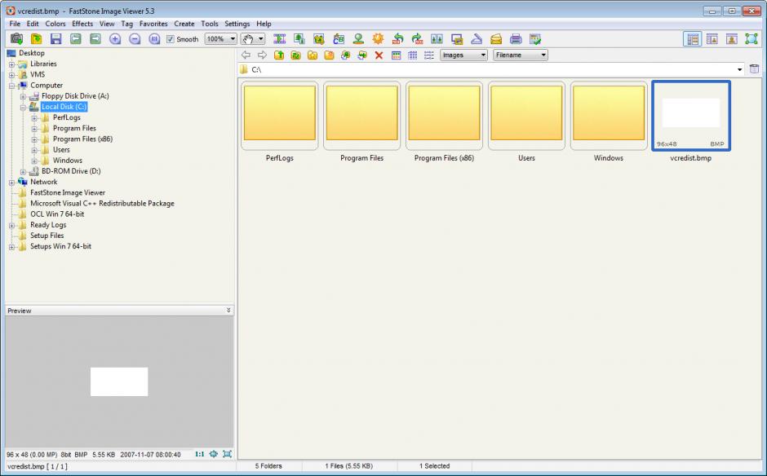Click the Print icon in toolbar
Image resolution: width=767 pixels, height=476 pixels.
[516, 39]
